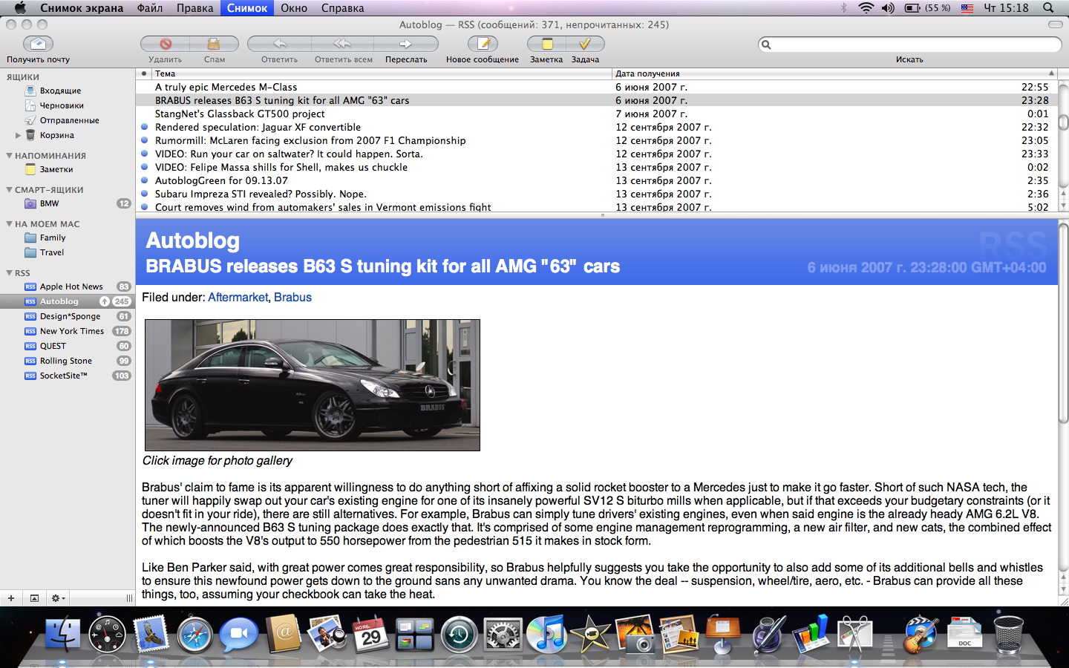Click the Delete toolbar button
Image resolution: width=1069 pixels, height=668 pixels.
[165, 44]
